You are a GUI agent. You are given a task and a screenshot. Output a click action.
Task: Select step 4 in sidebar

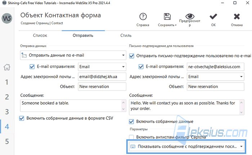7,127
